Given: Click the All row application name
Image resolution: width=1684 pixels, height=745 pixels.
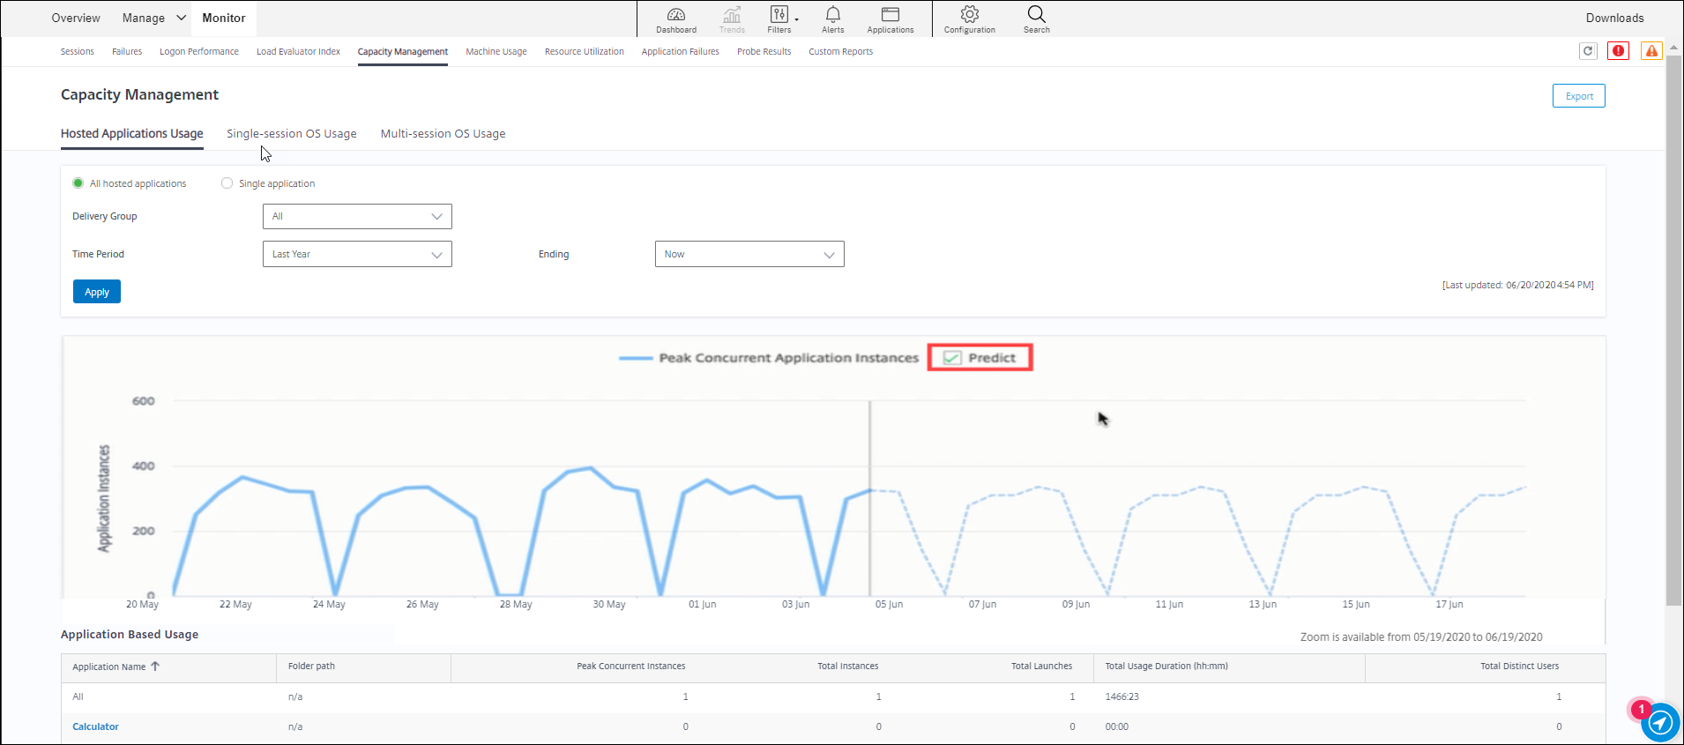Looking at the screenshot, I should (x=78, y=697).
